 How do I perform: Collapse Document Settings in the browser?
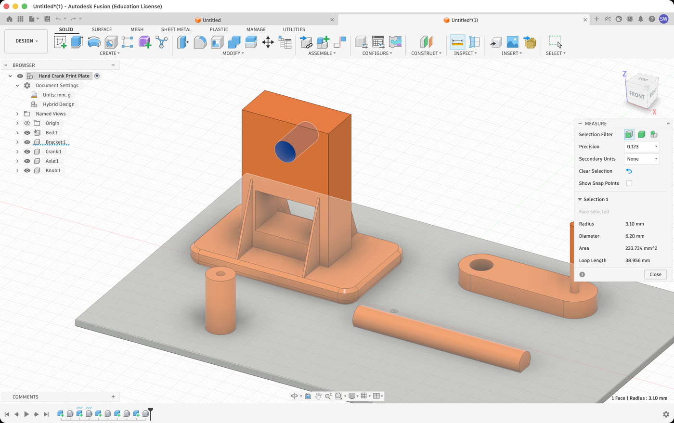click(x=17, y=86)
